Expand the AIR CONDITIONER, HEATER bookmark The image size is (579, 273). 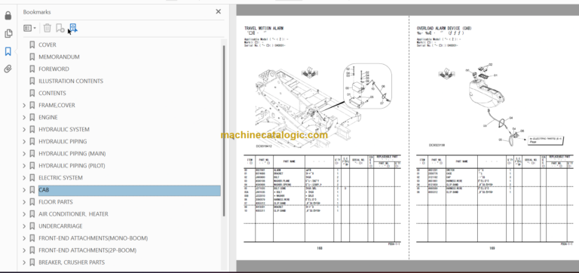tap(24, 214)
